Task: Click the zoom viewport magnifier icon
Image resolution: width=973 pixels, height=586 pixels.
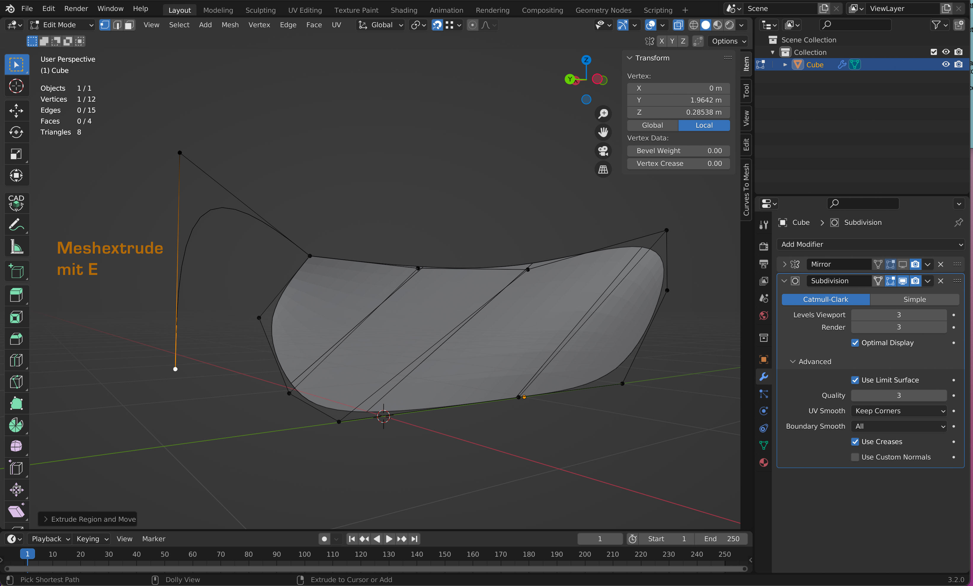Action: pos(603,114)
